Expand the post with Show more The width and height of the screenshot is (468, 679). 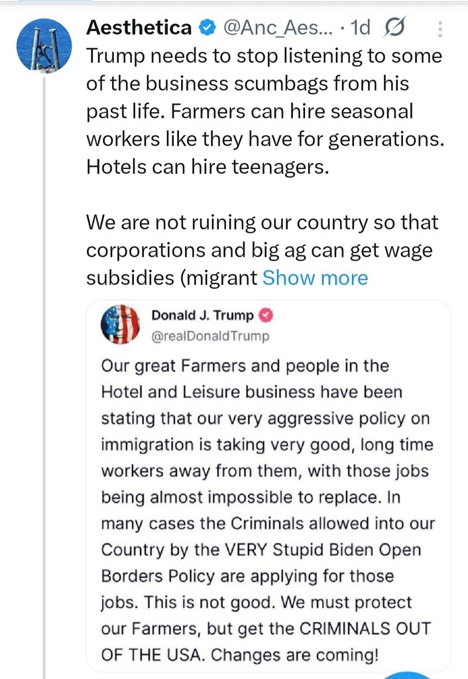(x=315, y=277)
